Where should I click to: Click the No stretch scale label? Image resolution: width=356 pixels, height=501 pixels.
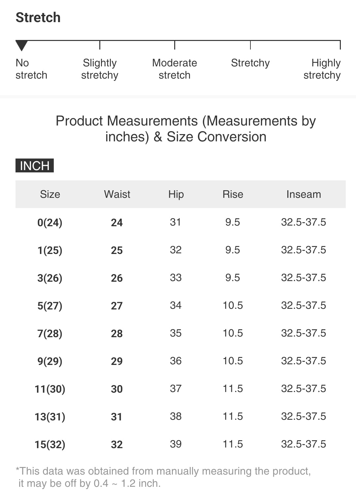coord(31,69)
